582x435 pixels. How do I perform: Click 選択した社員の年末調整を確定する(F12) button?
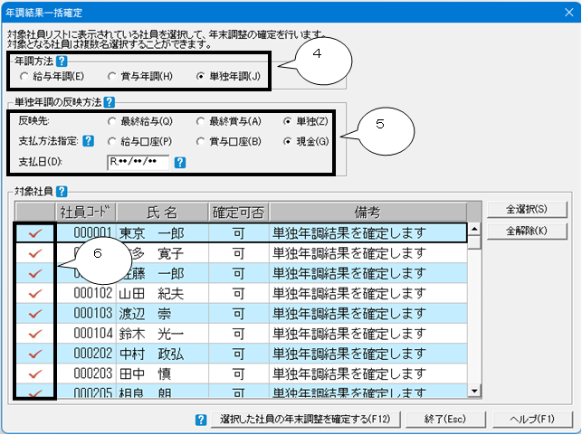(305, 420)
